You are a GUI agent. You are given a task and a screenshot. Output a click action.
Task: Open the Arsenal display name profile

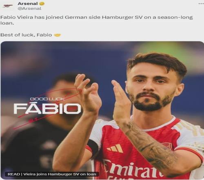[28, 4]
